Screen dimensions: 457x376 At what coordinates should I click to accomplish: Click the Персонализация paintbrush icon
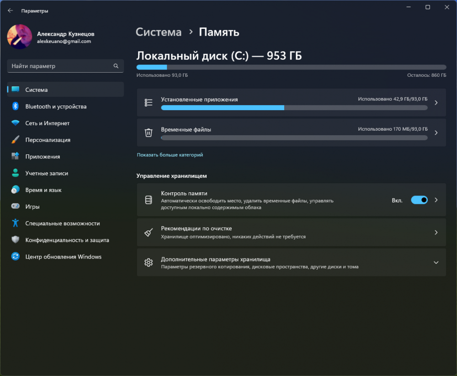[x=16, y=140]
